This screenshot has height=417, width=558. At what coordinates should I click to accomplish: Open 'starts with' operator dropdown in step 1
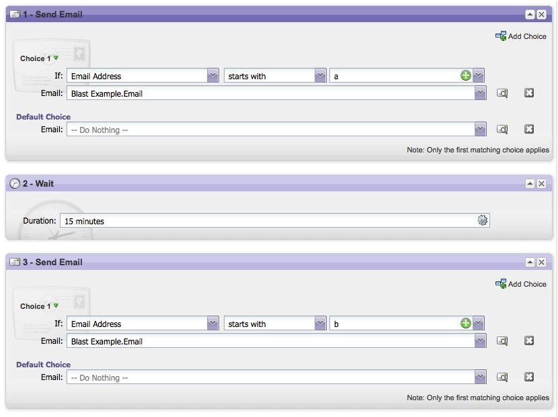[x=321, y=76]
